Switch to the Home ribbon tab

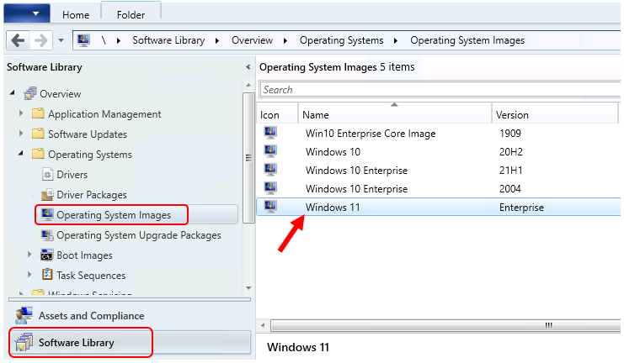76,15
